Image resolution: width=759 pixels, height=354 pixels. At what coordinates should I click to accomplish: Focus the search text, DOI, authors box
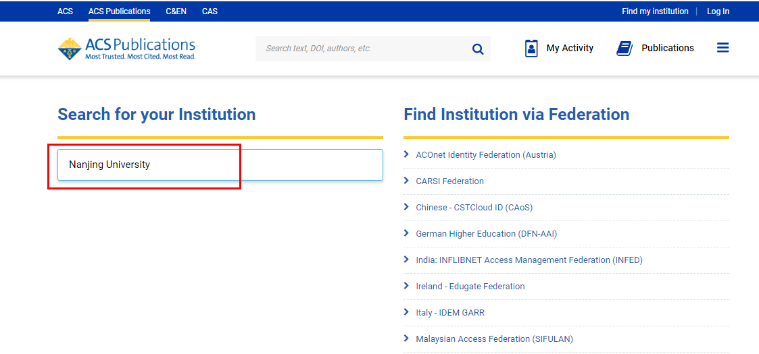tap(362, 49)
